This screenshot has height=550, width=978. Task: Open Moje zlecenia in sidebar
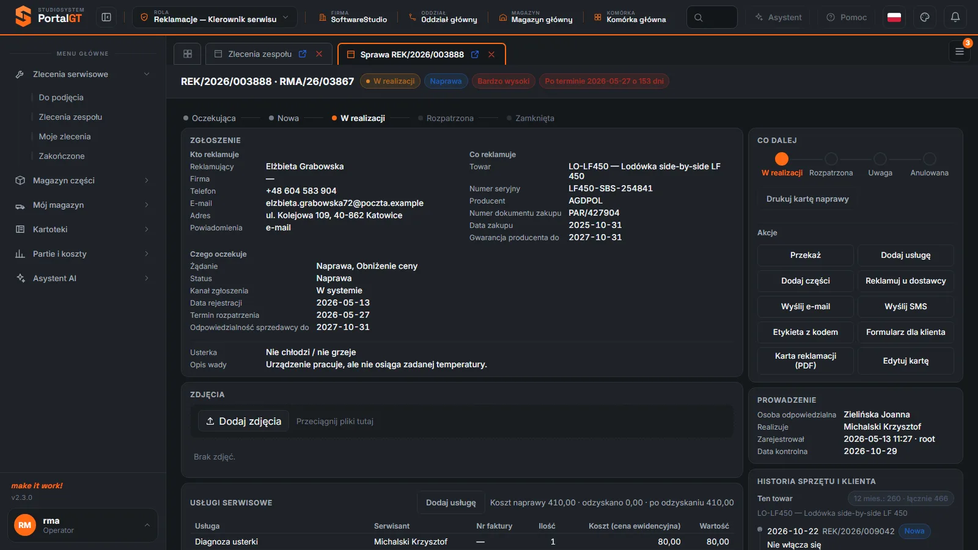(x=65, y=136)
